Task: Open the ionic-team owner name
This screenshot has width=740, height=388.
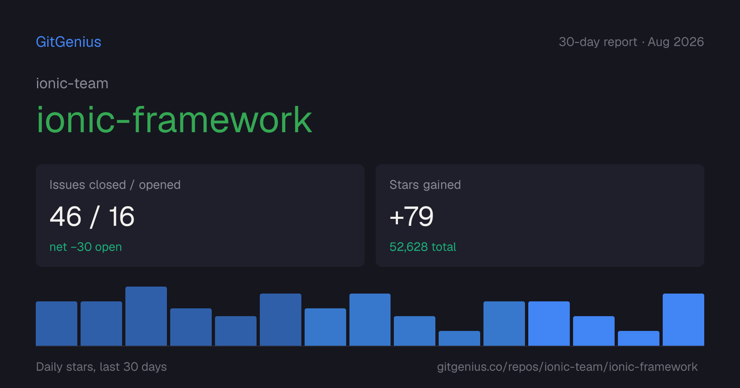Action: pos(72,83)
